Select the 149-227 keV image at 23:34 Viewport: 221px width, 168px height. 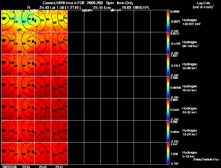click(x=26, y=21)
